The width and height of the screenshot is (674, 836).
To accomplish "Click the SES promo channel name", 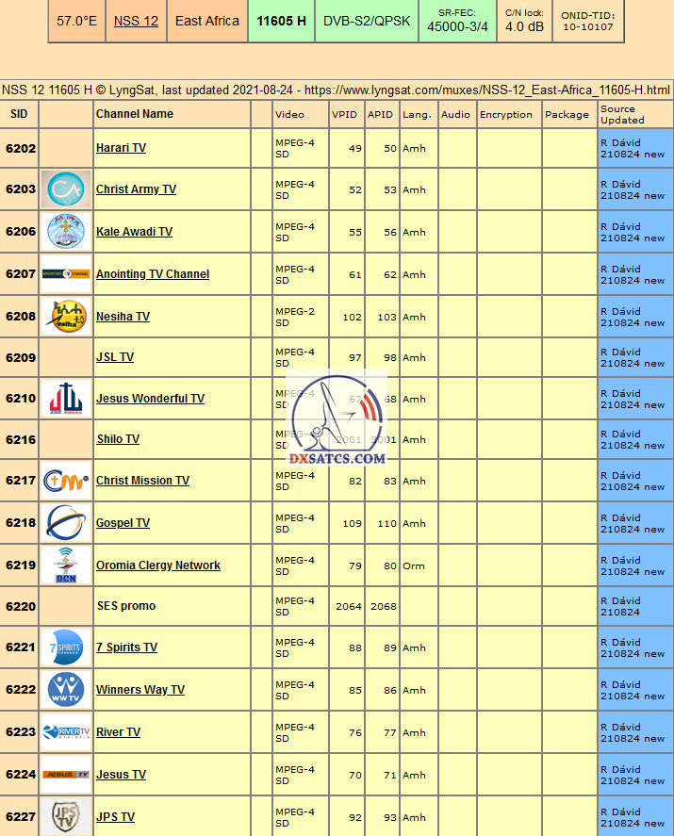I will 125,606.
